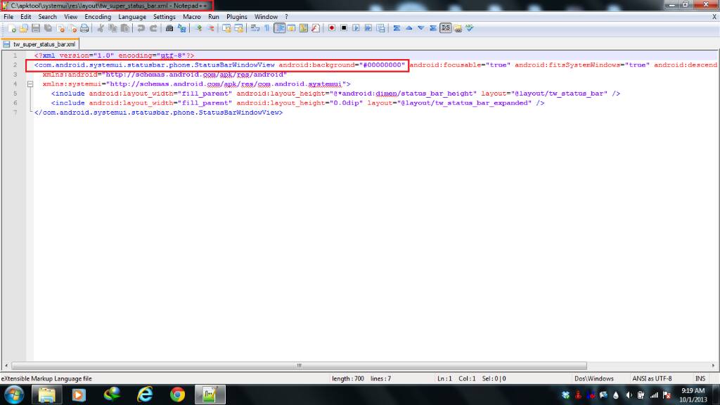
Task: Click "length : 700" in status bar
Action: [347, 379]
